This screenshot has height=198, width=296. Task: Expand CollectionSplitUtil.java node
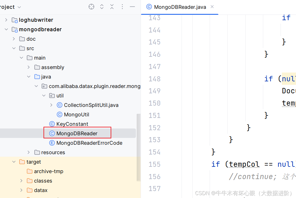[51, 105]
